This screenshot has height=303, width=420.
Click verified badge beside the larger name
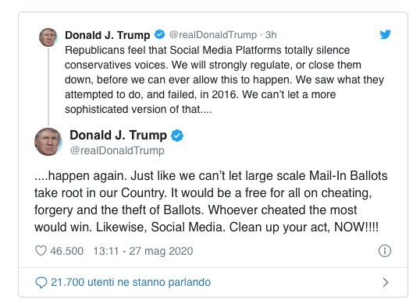tap(177, 136)
